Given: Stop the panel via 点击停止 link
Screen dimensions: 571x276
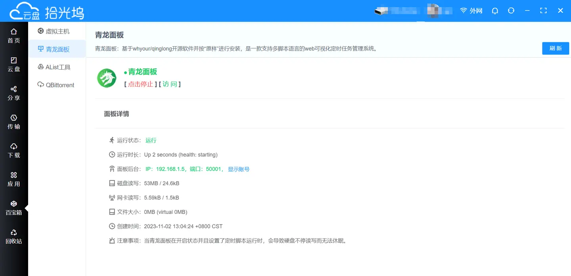Looking at the screenshot, I should pos(140,84).
